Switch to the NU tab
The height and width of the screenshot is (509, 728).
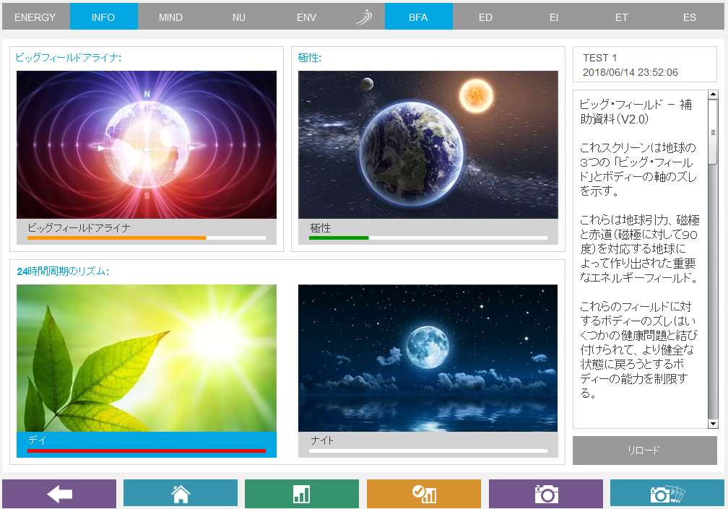pyautogui.click(x=238, y=17)
